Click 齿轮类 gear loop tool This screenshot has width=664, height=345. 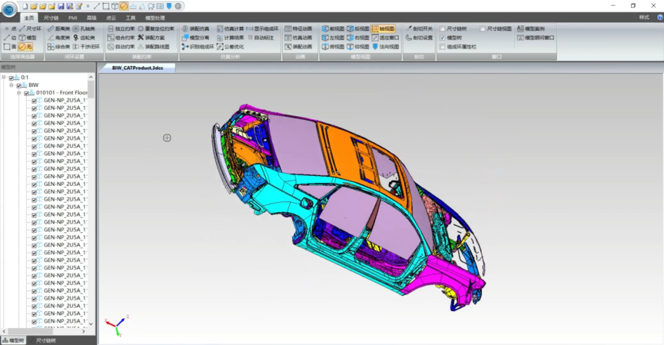point(84,38)
